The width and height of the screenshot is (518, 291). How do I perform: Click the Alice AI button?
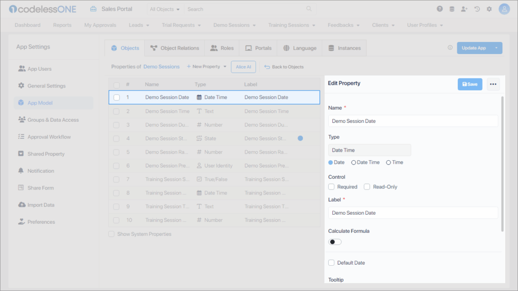(243, 67)
